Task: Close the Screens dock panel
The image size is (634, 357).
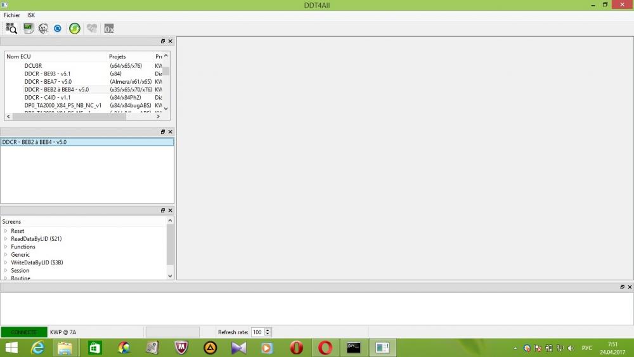Action: pyautogui.click(x=170, y=211)
